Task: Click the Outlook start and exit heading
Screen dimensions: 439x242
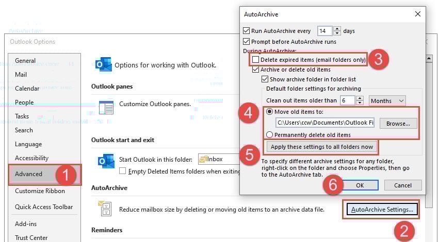Action: (123, 140)
